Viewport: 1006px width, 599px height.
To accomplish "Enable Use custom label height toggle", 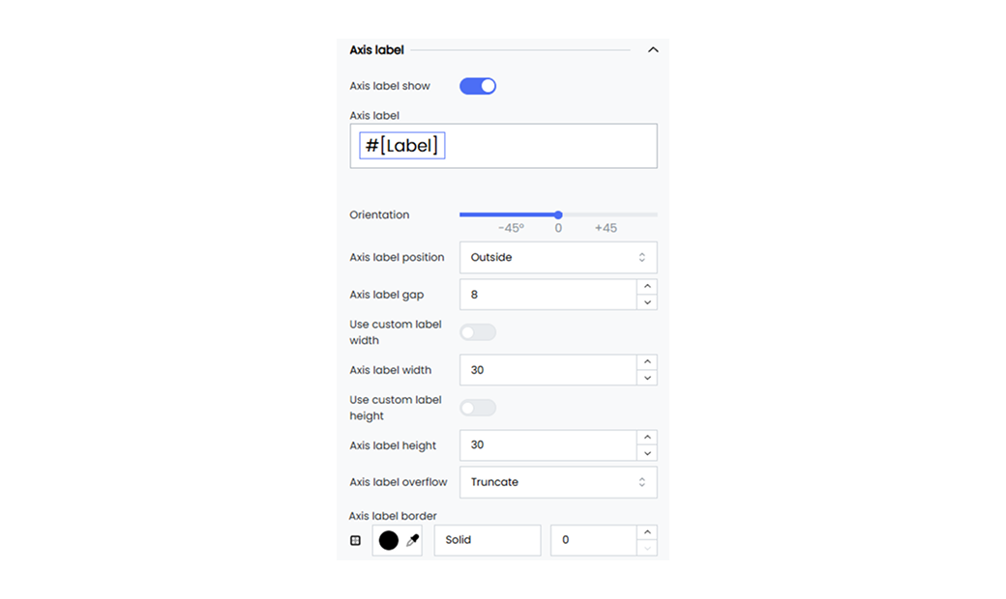I will pyautogui.click(x=478, y=408).
